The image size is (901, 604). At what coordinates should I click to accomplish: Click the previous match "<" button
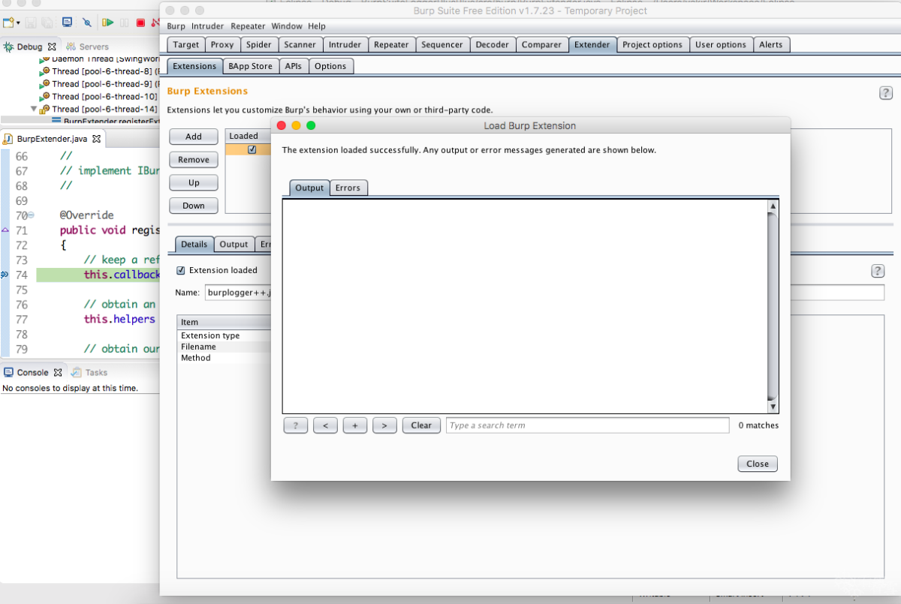pyautogui.click(x=325, y=425)
